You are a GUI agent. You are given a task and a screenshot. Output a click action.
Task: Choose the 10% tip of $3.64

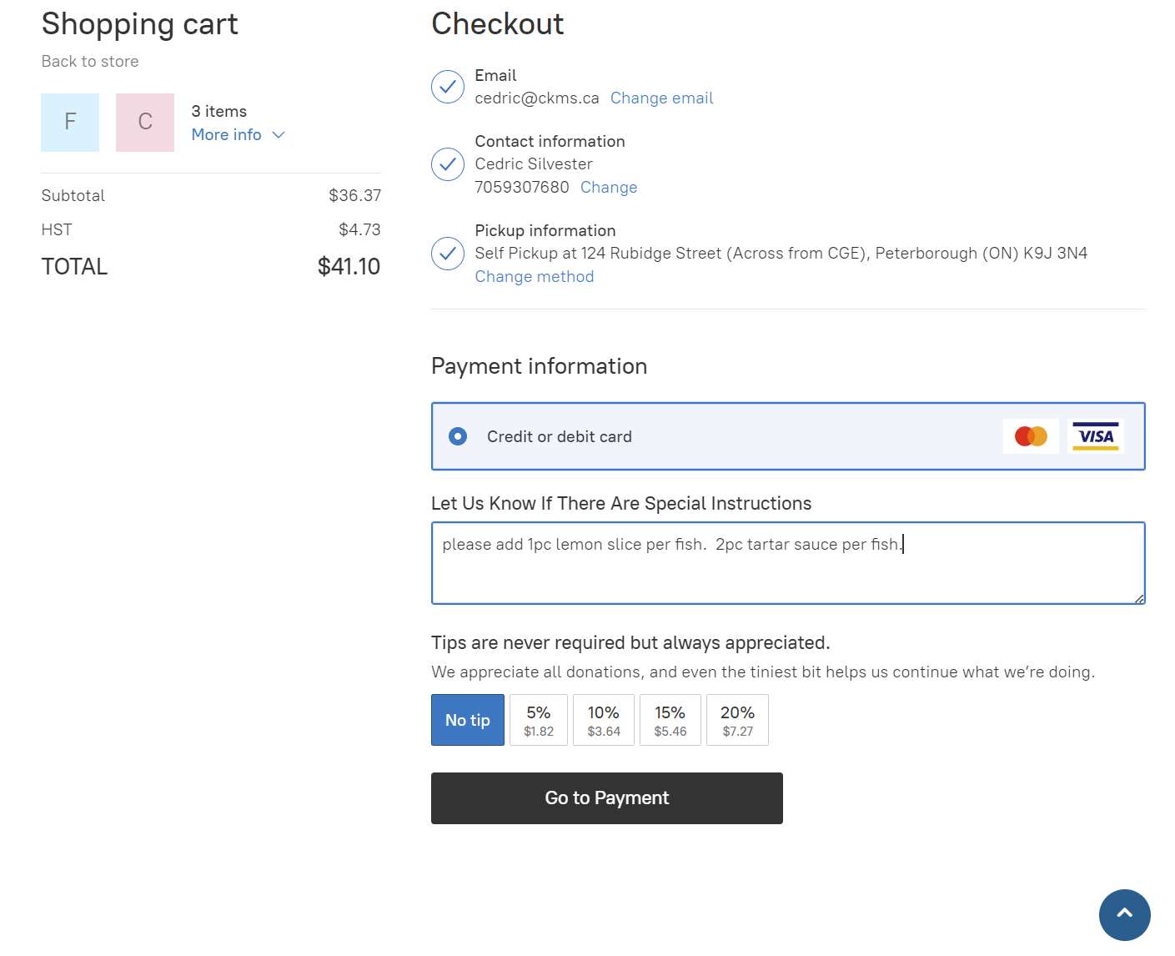604,720
